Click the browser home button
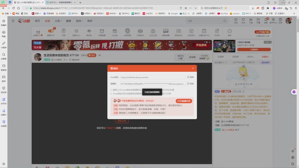The width and height of the screenshot is (299, 168). coord(18,8)
